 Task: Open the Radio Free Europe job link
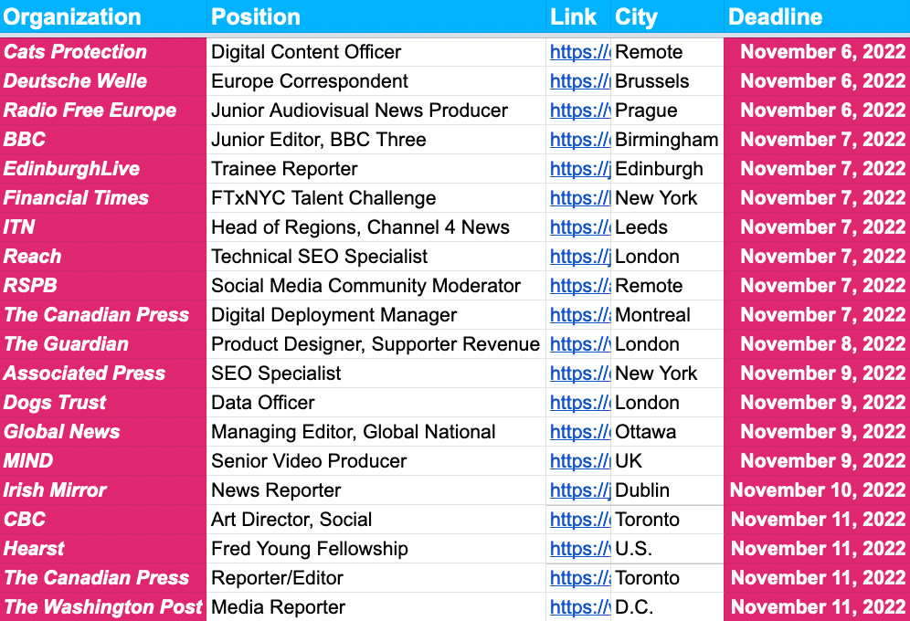(x=580, y=111)
